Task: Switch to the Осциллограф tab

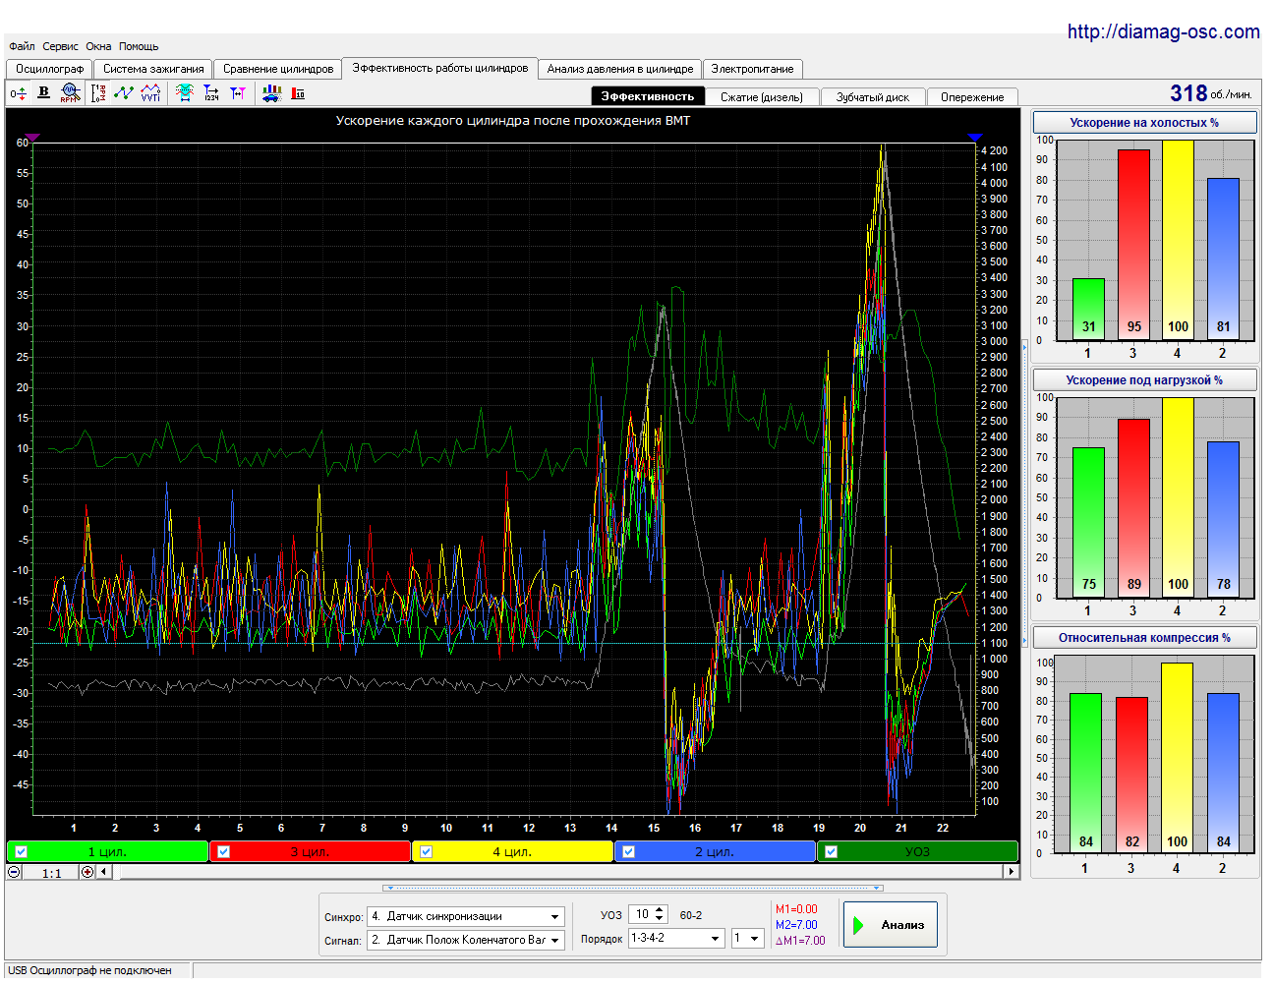Action: click(50, 69)
